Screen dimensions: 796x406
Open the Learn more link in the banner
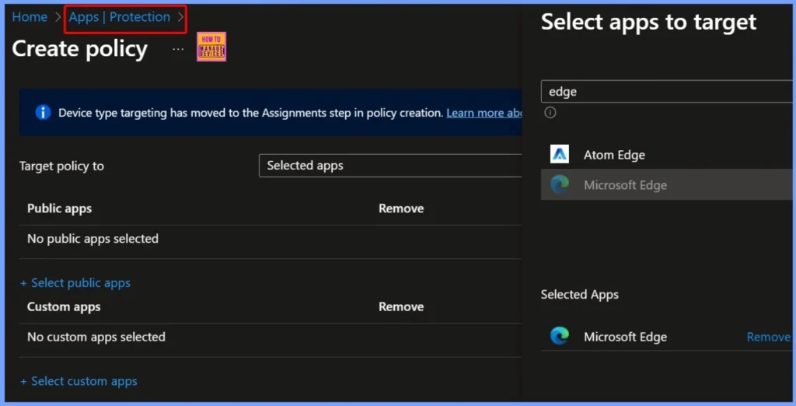484,113
